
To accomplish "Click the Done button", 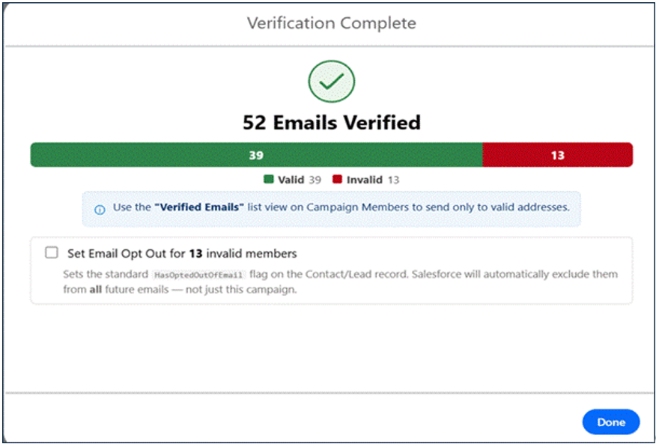I will (x=611, y=422).
